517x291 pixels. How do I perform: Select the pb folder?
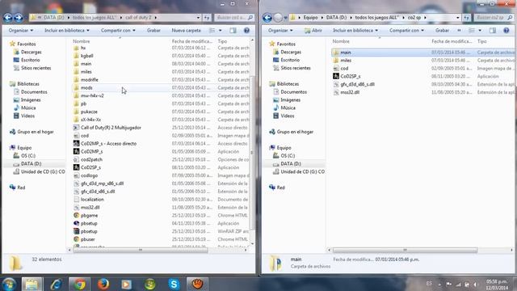pyautogui.click(x=83, y=103)
